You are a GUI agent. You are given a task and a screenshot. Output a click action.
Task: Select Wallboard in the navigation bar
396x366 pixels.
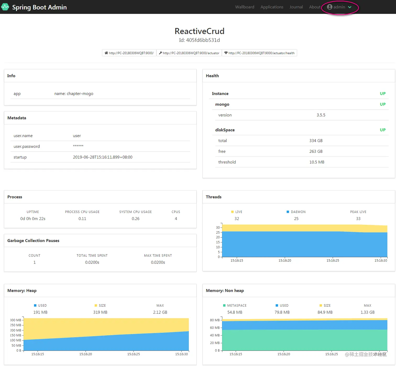click(x=244, y=7)
